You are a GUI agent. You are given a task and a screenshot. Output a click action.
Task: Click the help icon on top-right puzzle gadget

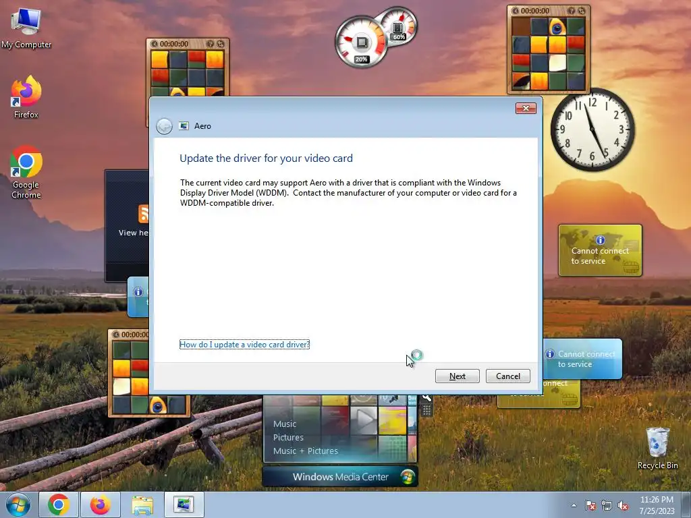(571, 11)
